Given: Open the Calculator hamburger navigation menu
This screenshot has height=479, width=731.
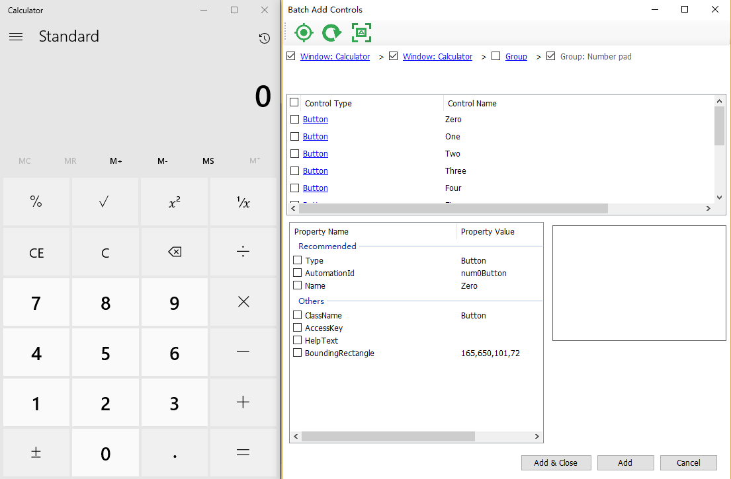Looking at the screenshot, I should click(x=16, y=36).
